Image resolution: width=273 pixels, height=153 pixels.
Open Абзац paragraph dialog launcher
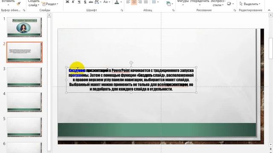(x=173, y=10)
